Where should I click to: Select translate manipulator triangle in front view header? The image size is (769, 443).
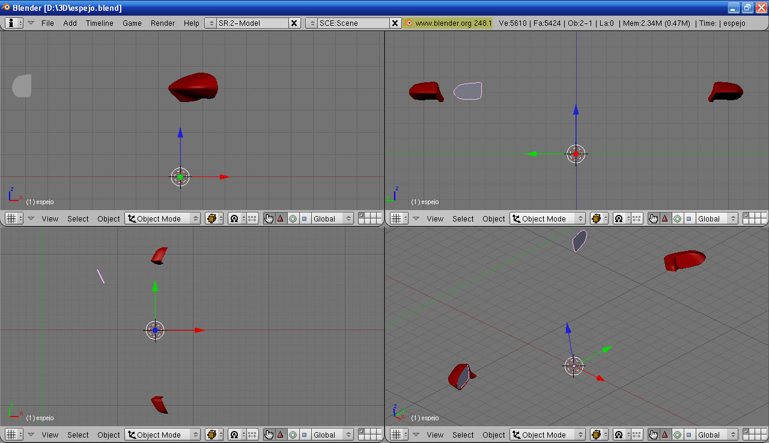pyautogui.click(x=281, y=218)
